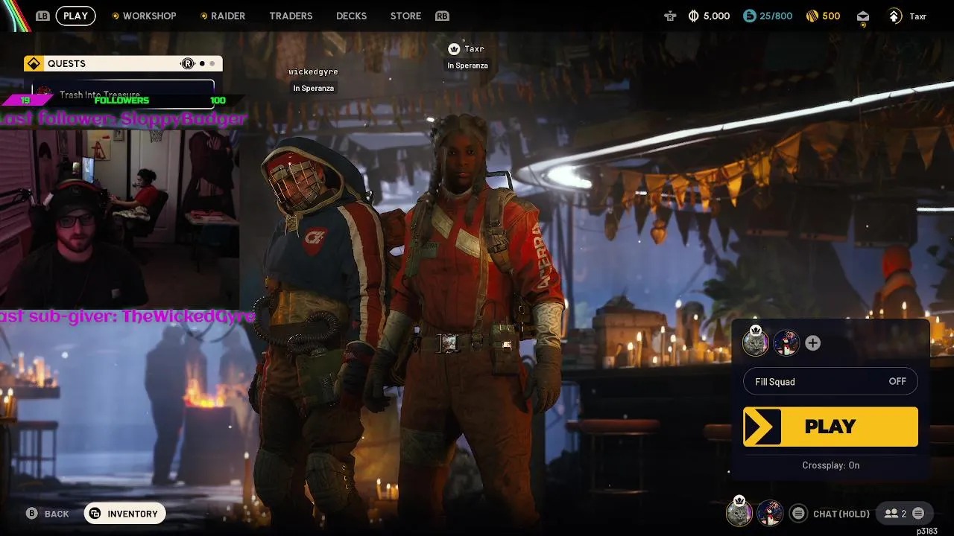Click the 500 gold currency amount

(x=832, y=16)
